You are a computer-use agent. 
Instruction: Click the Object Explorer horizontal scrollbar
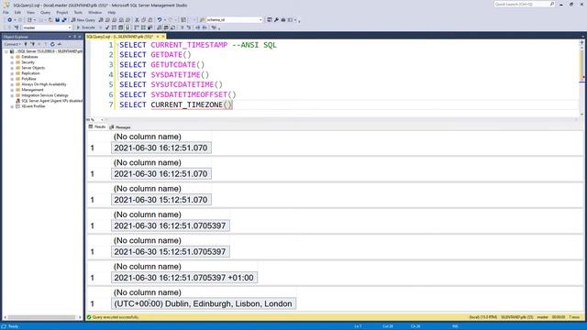(x=42, y=317)
